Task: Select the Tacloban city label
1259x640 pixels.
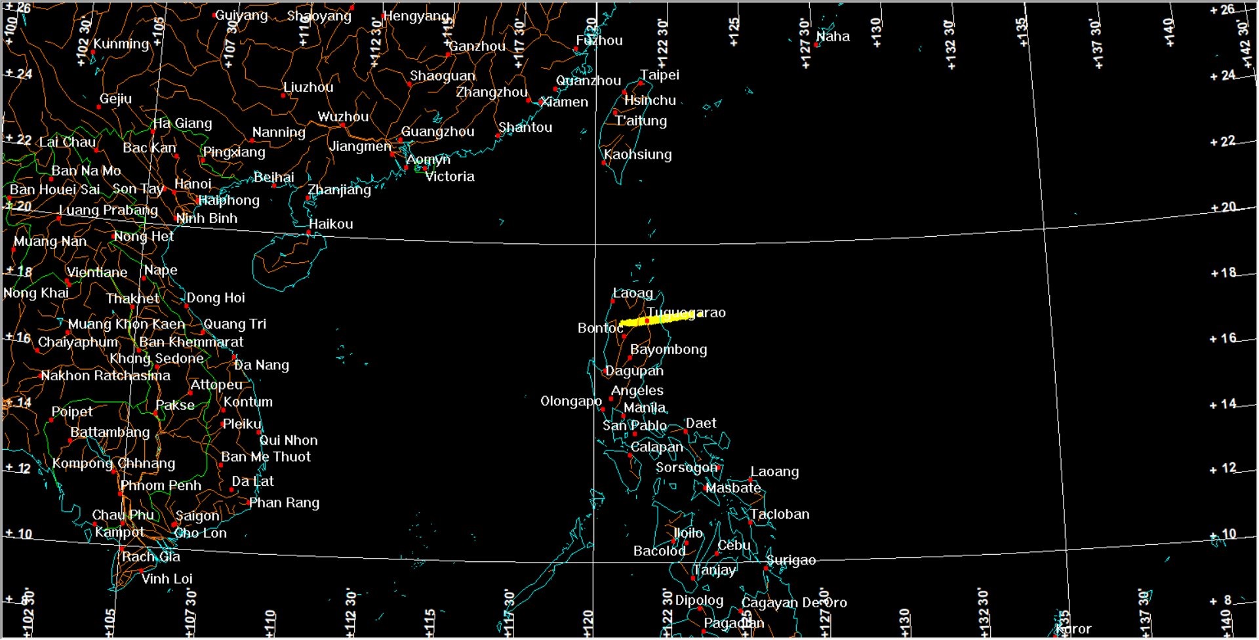Action: pyautogui.click(x=780, y=515)
